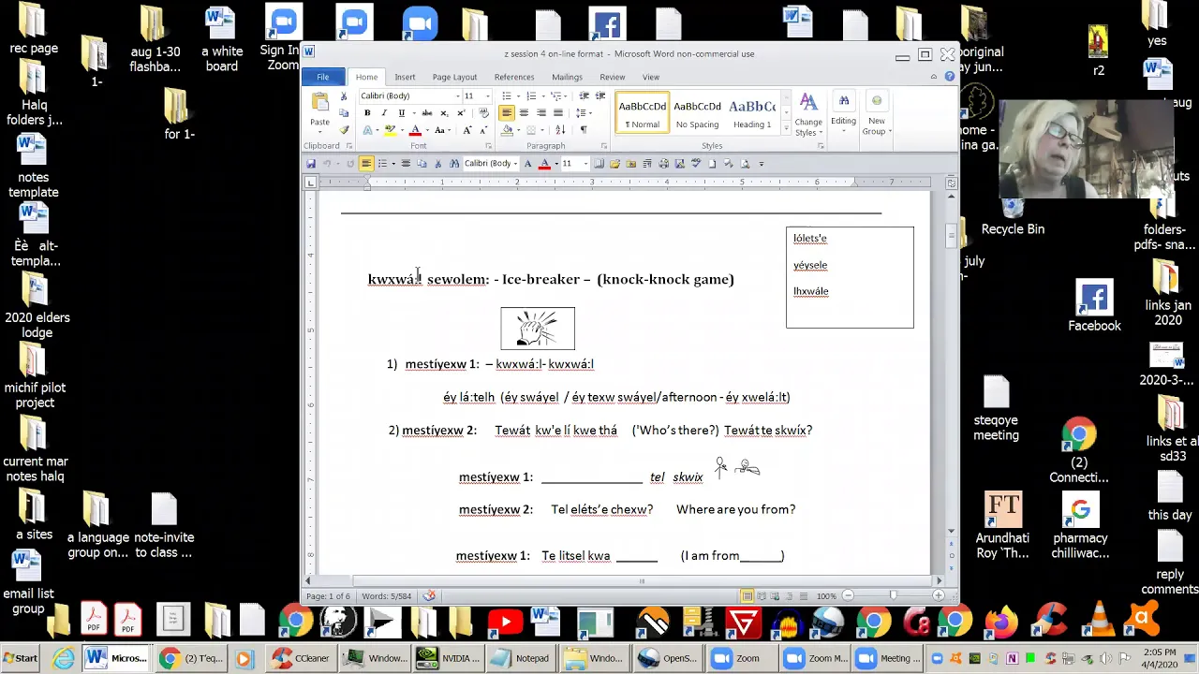This screenshot has height=674, width=1199.
Task: Click the Save icon in quick access toolbar
Action: [x=311, y=164]
